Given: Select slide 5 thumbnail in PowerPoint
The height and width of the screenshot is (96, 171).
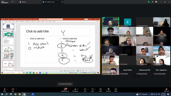Looking at the screenshot, I should [8, 56].
